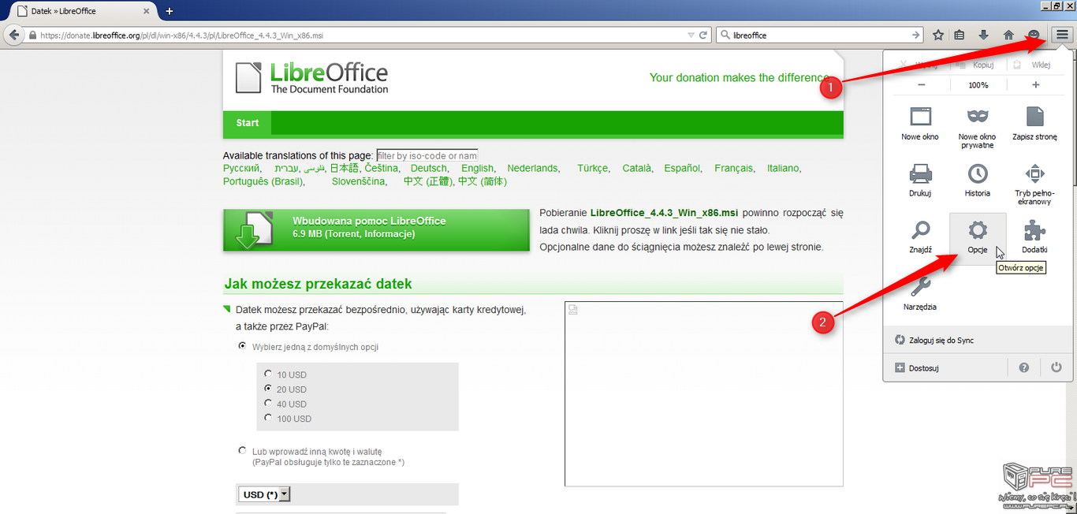
Task: Open Opcje settings gear
Action: [978, 238]
